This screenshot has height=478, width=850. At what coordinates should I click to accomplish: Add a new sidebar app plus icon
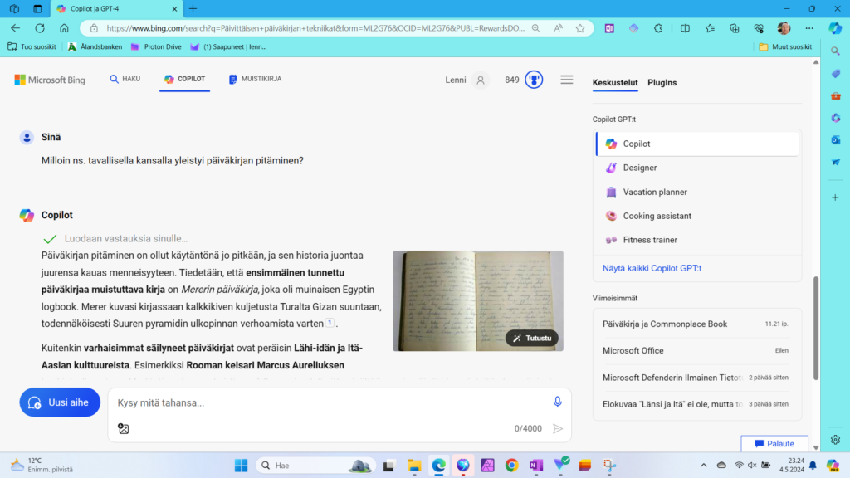[x=835, y=198]
